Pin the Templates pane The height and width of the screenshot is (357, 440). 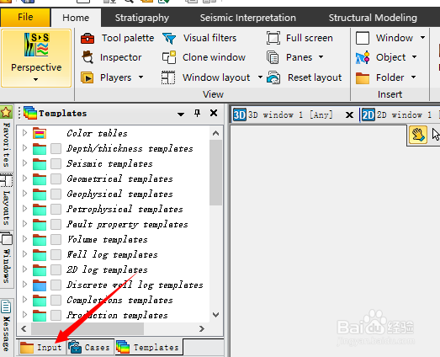coord(197,113)
